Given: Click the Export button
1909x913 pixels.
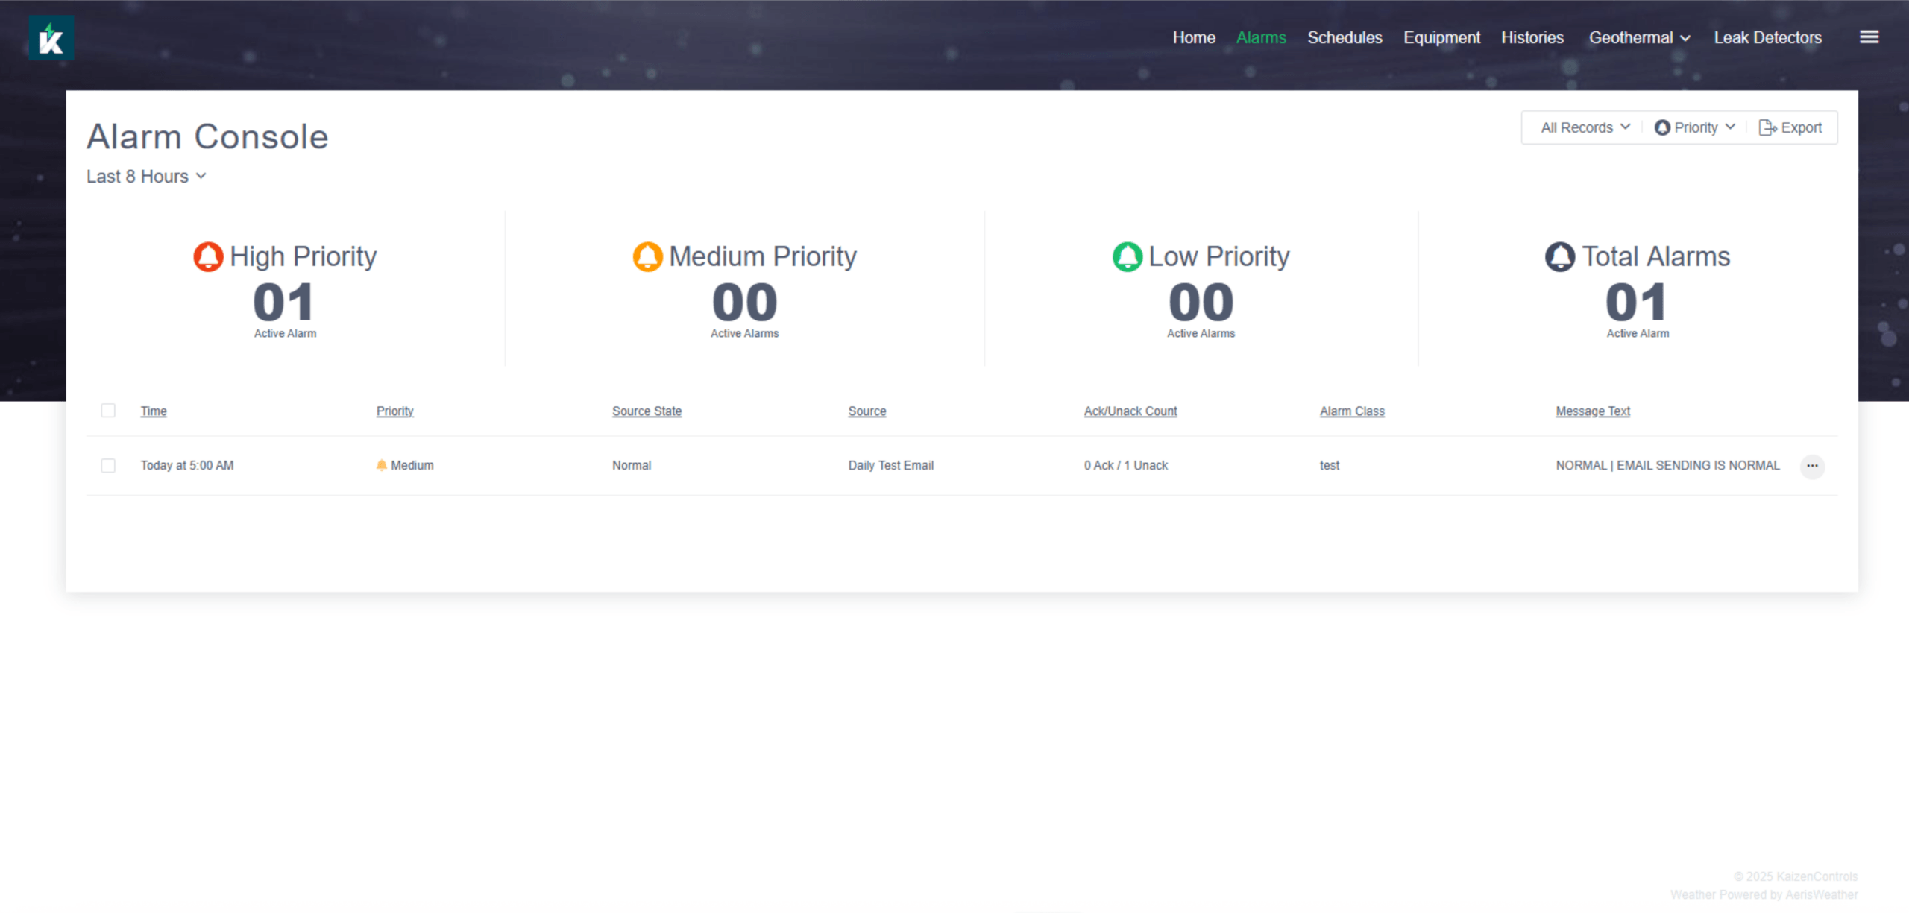Looking at the screenshot, I should click(1790, 127).
